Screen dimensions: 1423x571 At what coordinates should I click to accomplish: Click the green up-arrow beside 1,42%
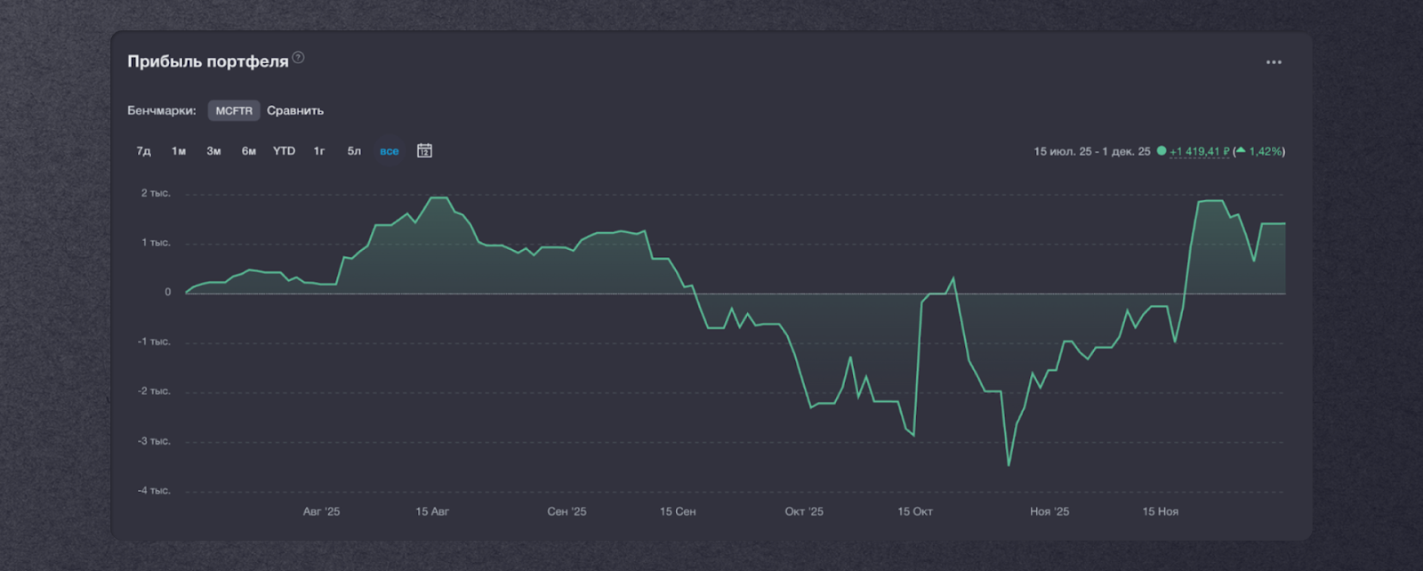[x=1241, y=150]
